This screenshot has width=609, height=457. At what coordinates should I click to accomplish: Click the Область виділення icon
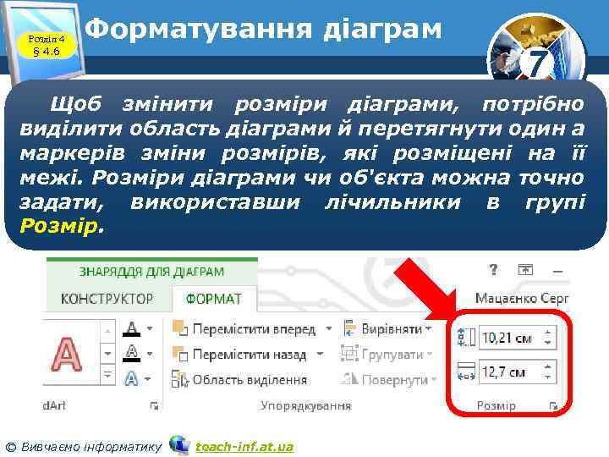180,380
